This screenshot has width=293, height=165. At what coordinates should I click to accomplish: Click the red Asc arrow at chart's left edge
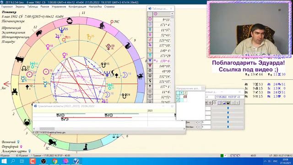coord(6,84)
